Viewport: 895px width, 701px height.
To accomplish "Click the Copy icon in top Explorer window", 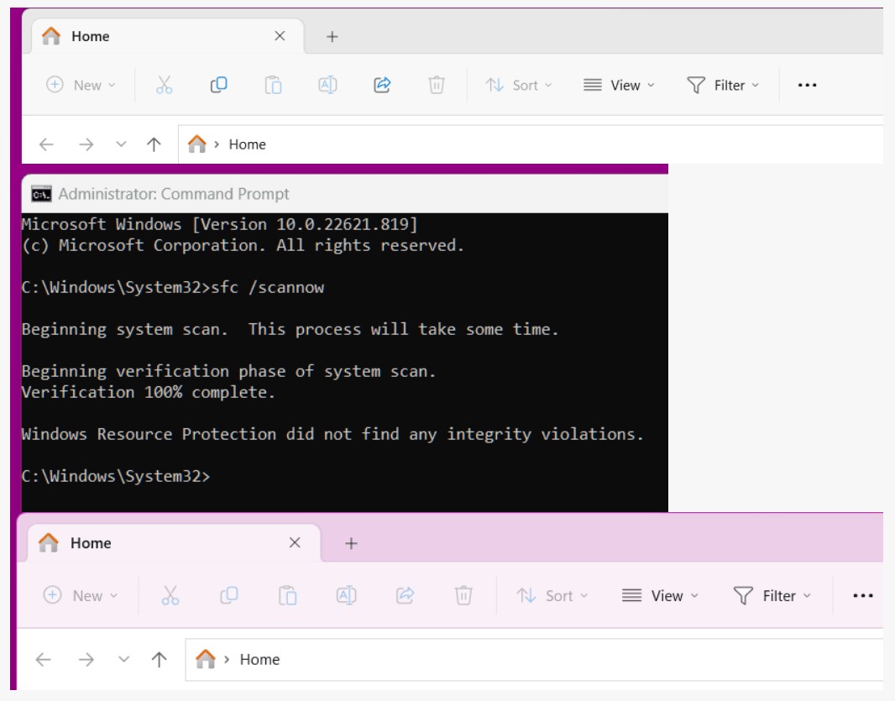I will click(x=218, y=85).
